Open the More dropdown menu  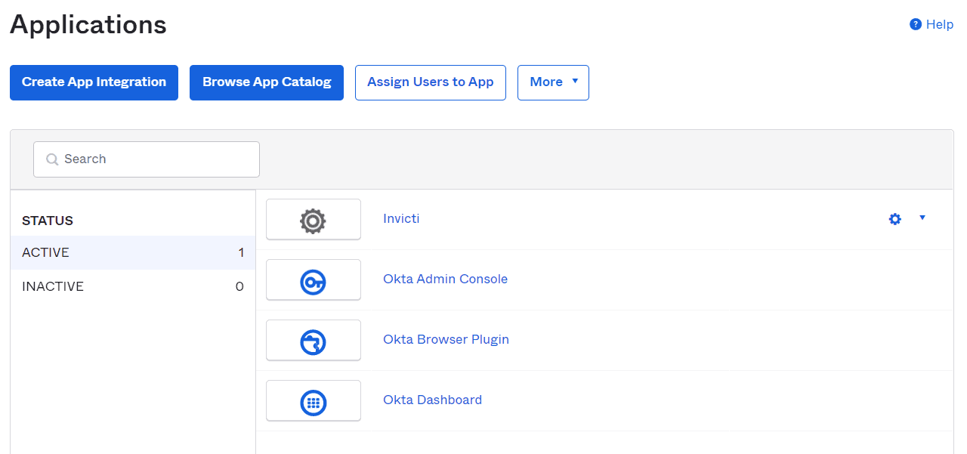(x=553, y=82)
